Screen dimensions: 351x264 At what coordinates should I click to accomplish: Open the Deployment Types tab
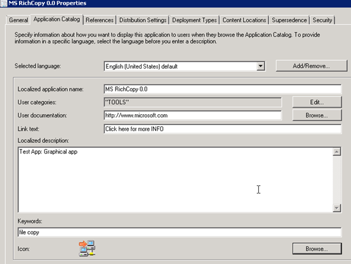tap(194, 20)
